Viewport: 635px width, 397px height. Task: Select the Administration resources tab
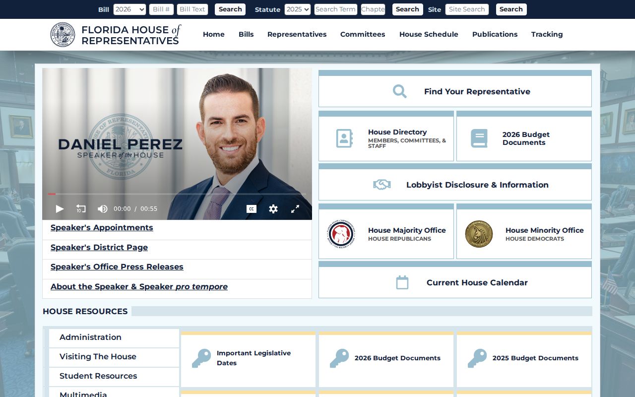pos(114,337)
